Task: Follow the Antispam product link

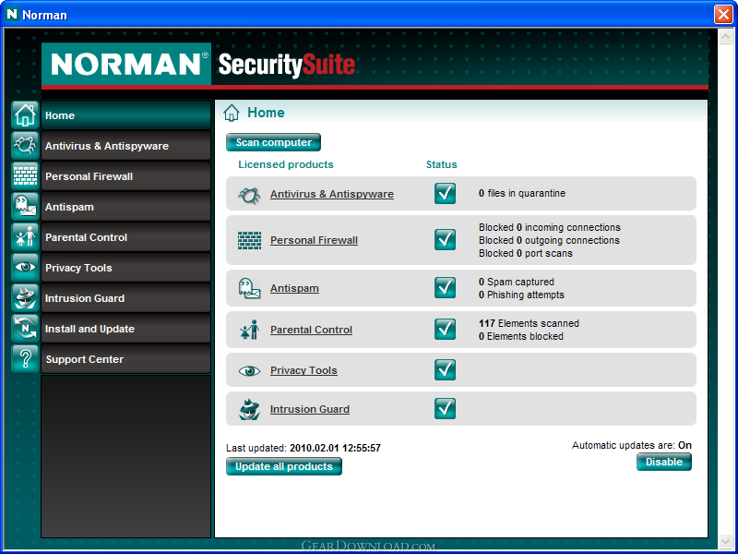Action: tap(294, 288)
